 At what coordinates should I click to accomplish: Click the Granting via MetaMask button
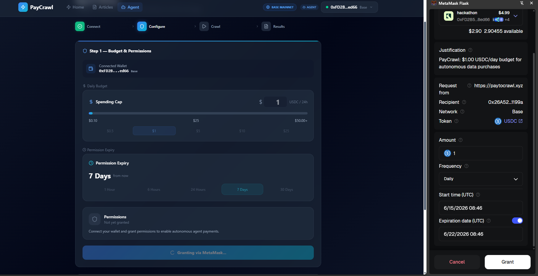click(x=198, y=253)
